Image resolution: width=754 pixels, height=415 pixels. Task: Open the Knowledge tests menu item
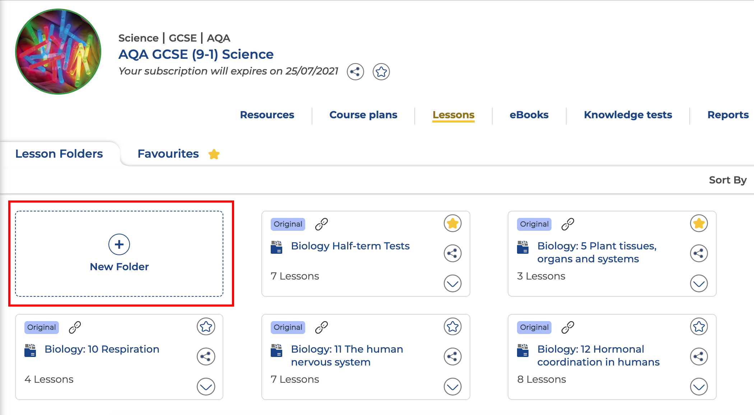click(628, 115)
